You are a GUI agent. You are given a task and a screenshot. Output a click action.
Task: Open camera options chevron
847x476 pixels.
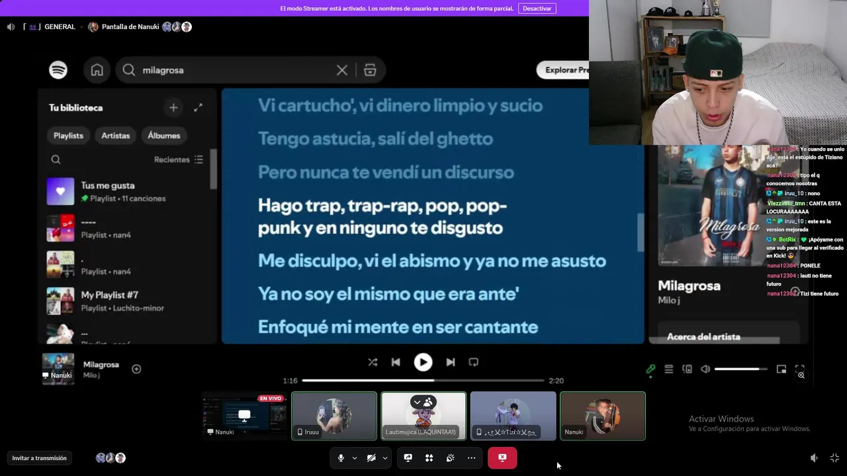tap(385, 457)
